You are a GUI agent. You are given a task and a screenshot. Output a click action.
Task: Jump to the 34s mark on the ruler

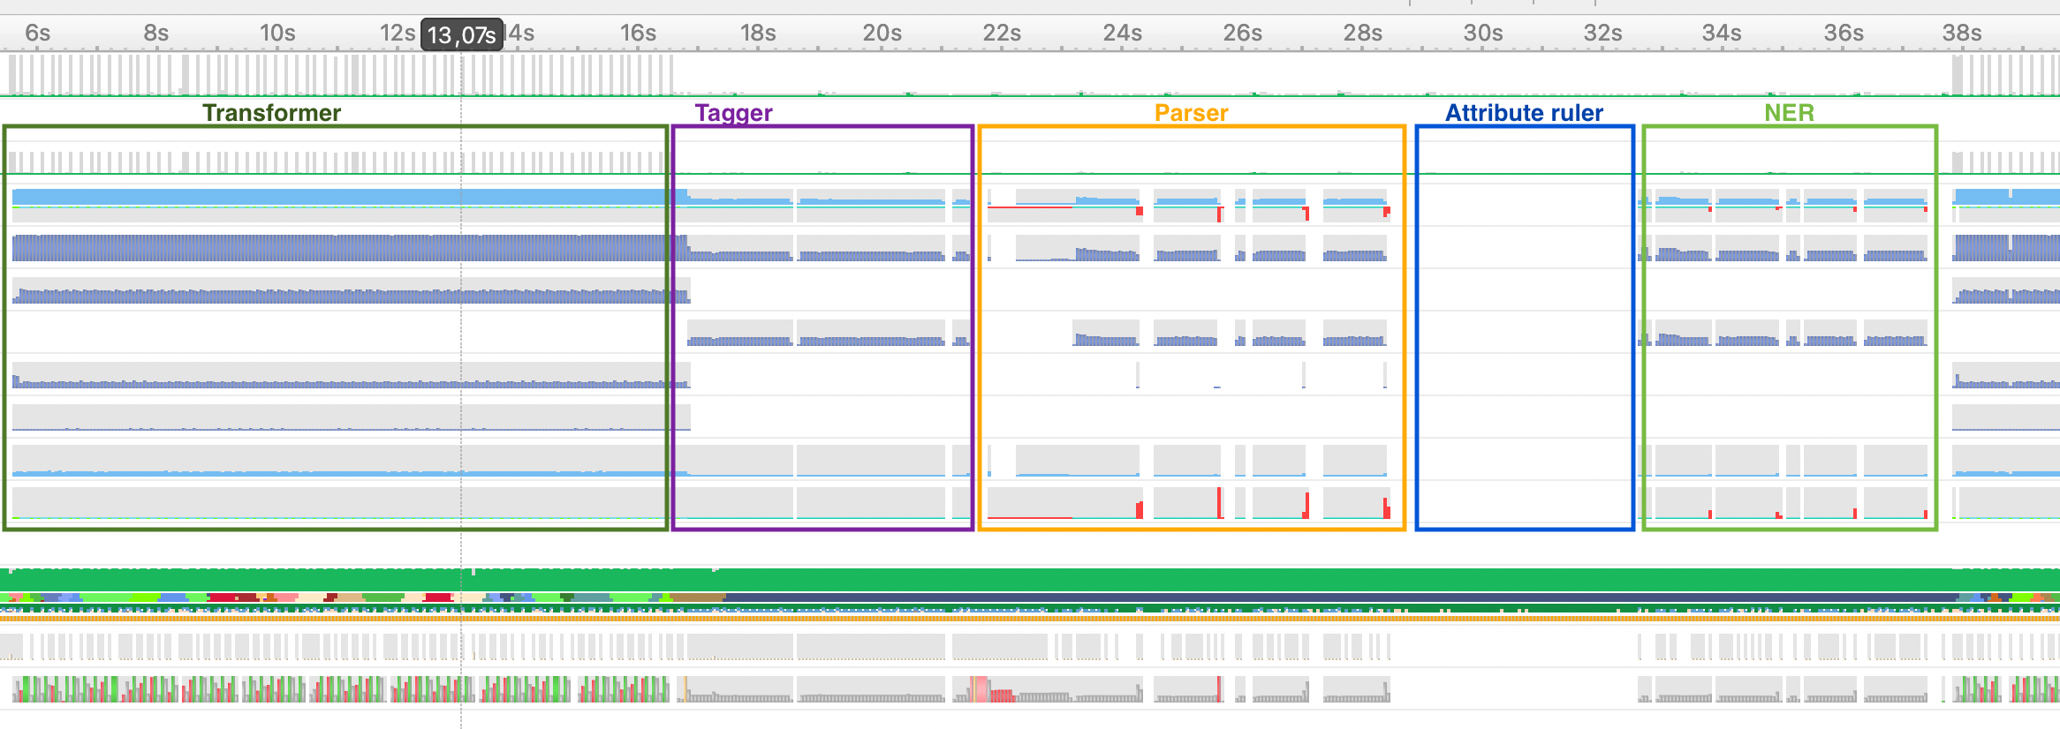pos(1723,34)
